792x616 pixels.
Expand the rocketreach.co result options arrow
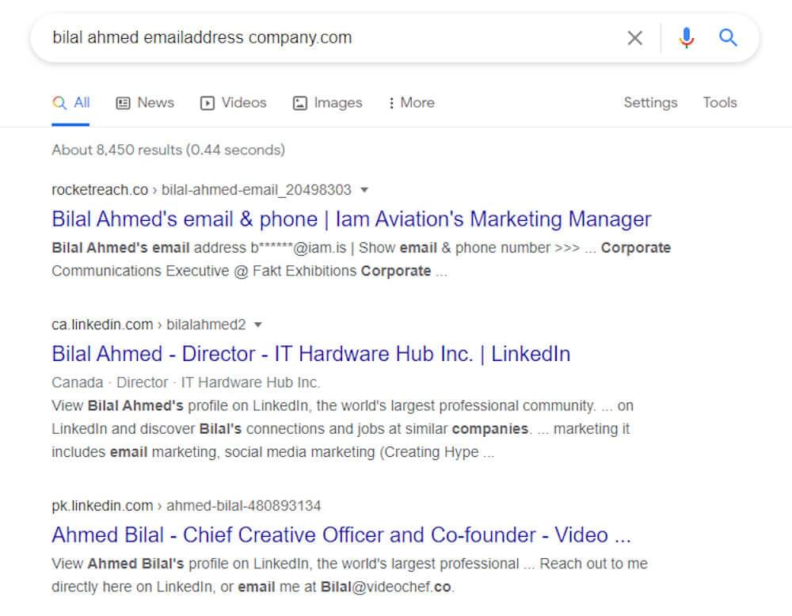pyautogui.click(x=364, y=189)
